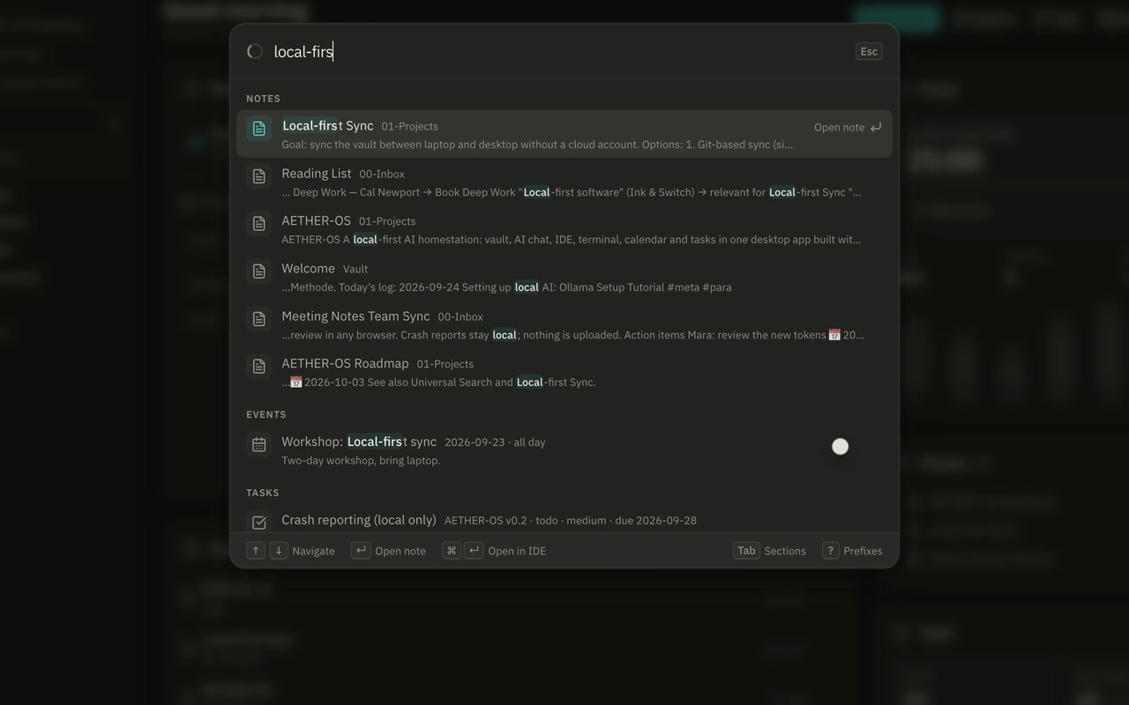
Task: Click the note icon beside Meeting Notes Team Sync
Action: (x=258, y=319)
